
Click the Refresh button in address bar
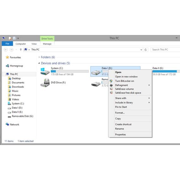pyautogui.click(x=146, y=50)
